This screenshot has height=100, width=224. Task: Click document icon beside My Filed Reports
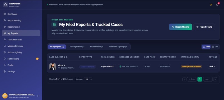pyautogui.click(x=54, y=24)
